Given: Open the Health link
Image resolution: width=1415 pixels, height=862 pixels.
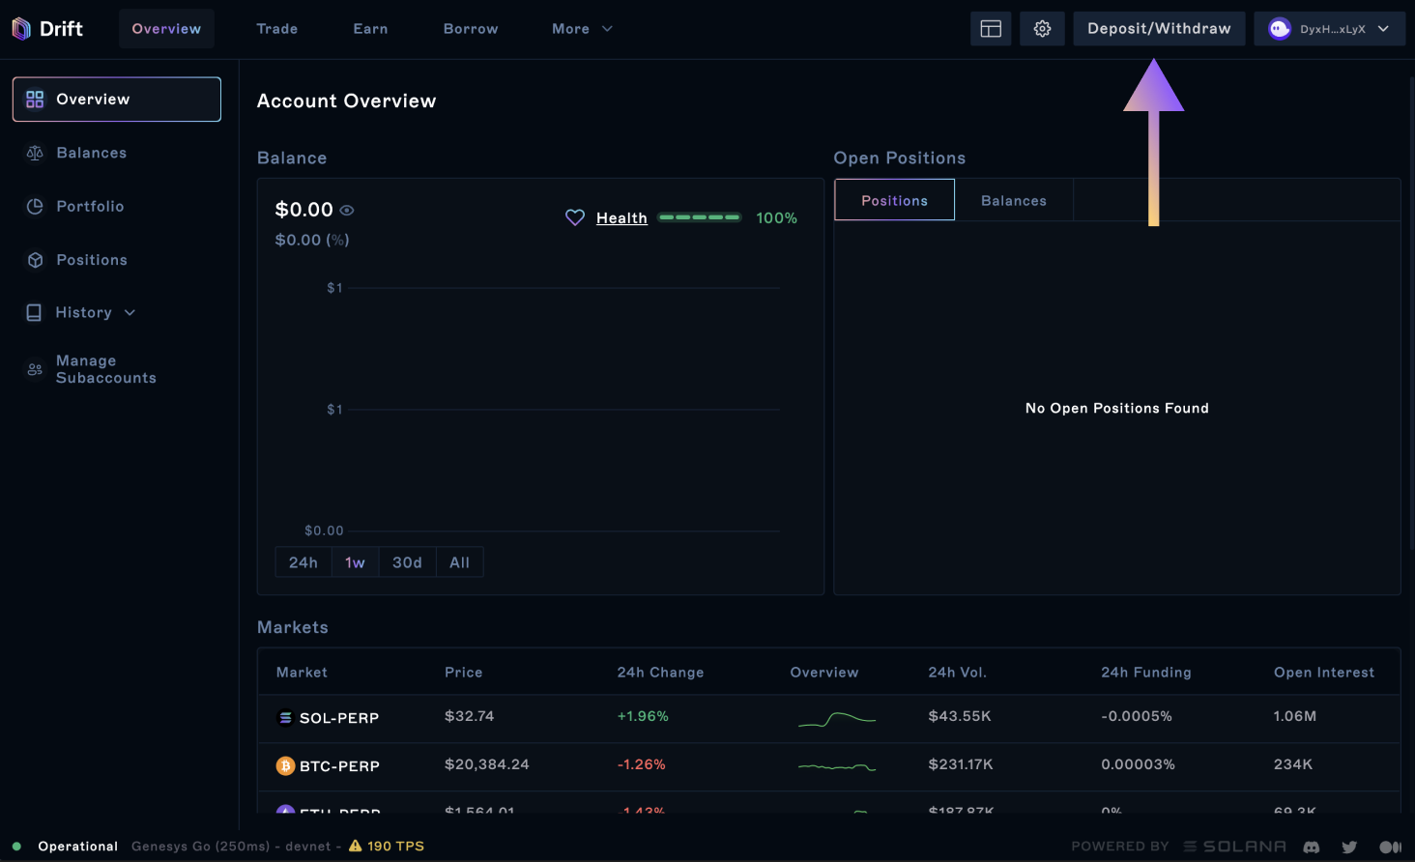Looking at the screenshot, I should click(621, 217).
